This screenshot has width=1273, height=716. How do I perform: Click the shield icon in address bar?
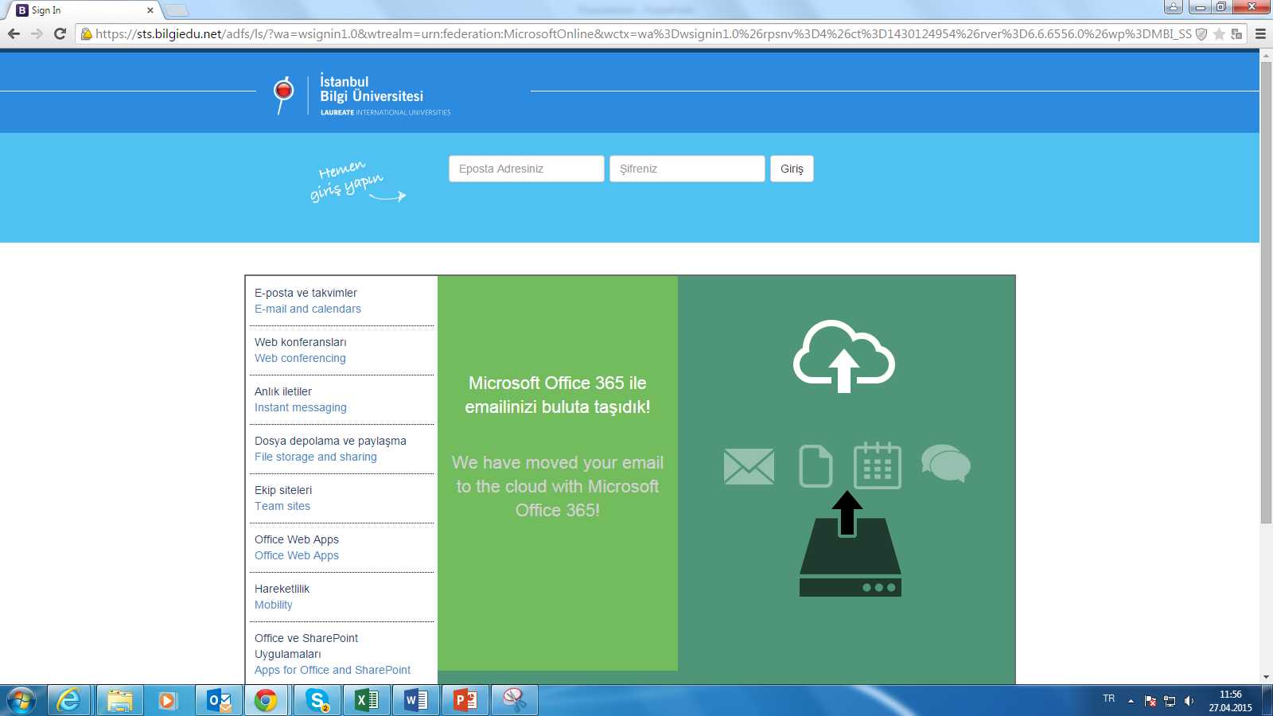point(1201,34)
